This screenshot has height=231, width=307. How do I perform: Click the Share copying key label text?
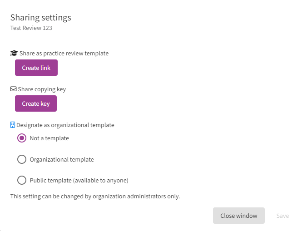[x=42, y=89]
